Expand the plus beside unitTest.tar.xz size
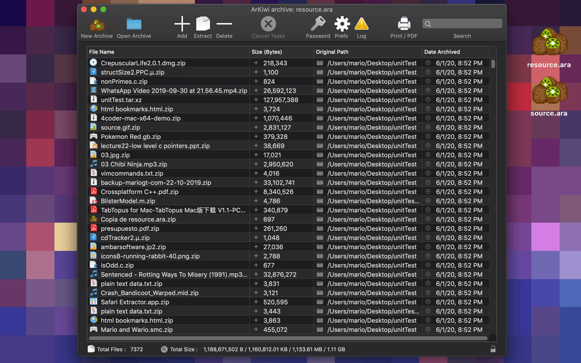Image resolution: width=581 pixels, height=363 pixels. tap(256, 100)
